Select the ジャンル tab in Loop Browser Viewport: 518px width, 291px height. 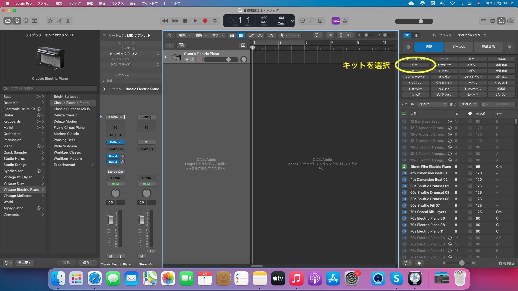point(459,47)
